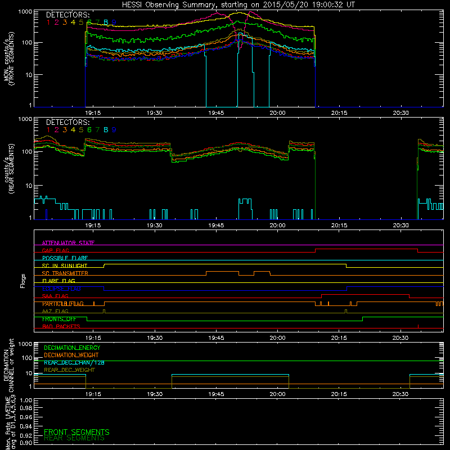Click the PARTICLE_FLAG label
The height and width of the screenshot is (450, 450).
click(63, 304)
